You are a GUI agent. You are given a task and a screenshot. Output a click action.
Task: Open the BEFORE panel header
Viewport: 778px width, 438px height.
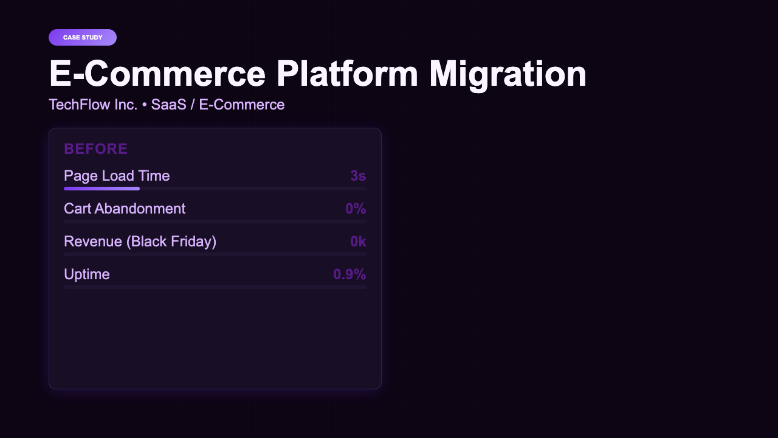(95, 148)
